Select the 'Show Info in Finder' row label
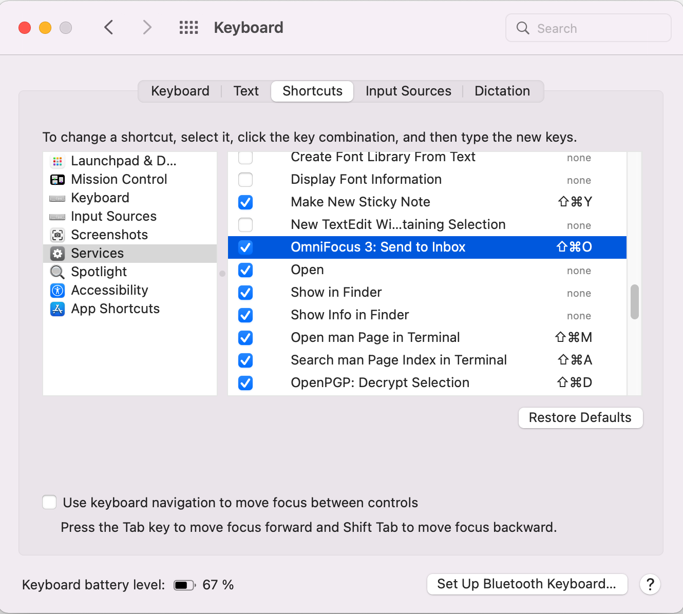 [350, 315]
